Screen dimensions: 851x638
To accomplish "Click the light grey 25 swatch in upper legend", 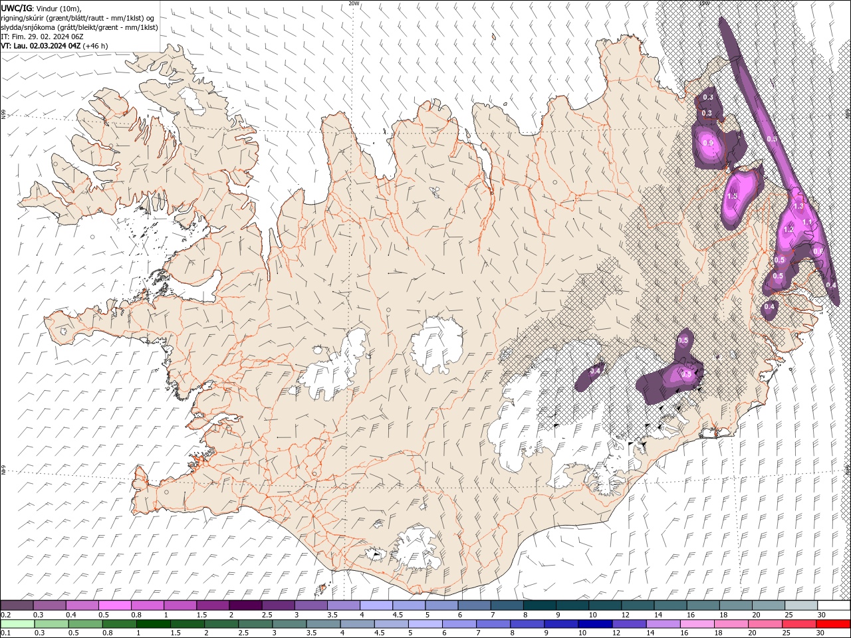I will (802, 605).
